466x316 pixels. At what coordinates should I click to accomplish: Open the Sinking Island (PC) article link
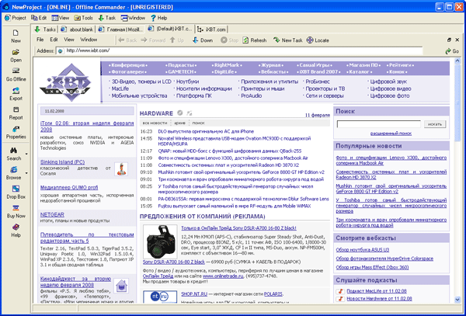(x=62, y=161)
